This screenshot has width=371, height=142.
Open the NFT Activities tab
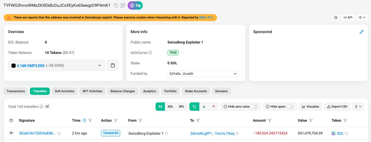click(x=93, y=91)
